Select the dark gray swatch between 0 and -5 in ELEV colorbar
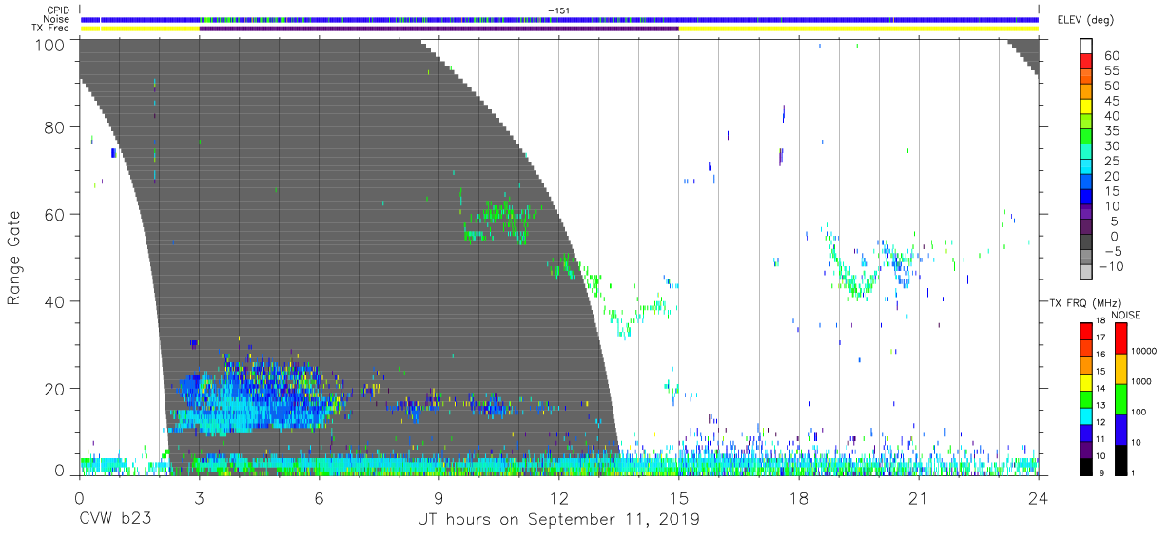Viewport: 1168px width, 539px height. click(1086, 243)
